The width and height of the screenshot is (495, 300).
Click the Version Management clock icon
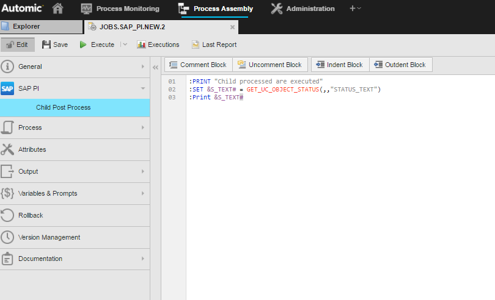pyautogui.click(x=7, y=237)
